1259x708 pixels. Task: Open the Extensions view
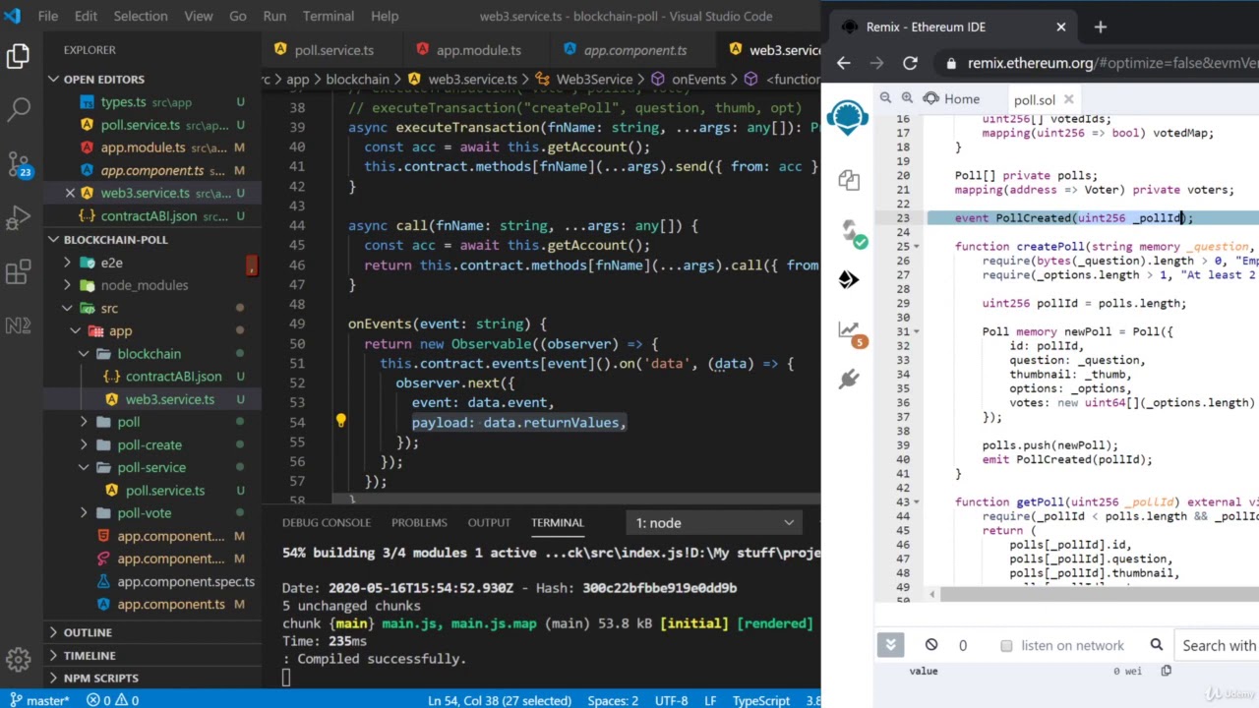coord(18,271)
